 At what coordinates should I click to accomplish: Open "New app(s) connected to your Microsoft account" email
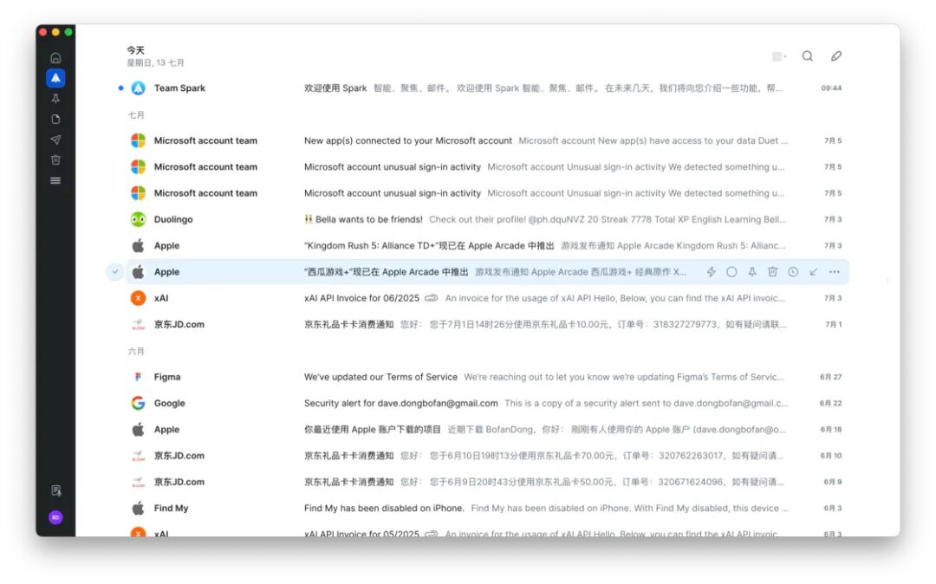487,140
